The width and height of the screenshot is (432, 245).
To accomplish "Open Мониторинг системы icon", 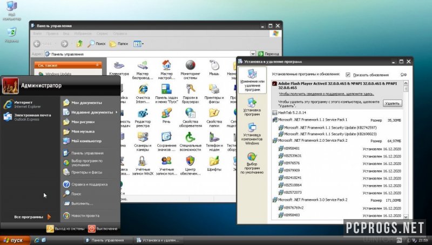I will (191, 70).
